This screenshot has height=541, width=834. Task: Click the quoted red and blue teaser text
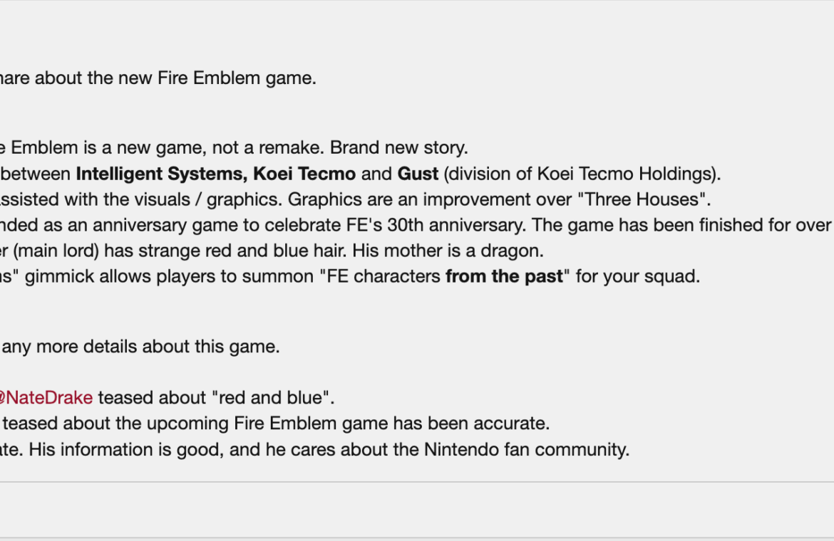click(273, 398)
